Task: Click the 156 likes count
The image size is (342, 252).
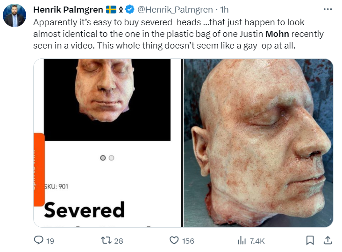Action: (x=188, y=241)
